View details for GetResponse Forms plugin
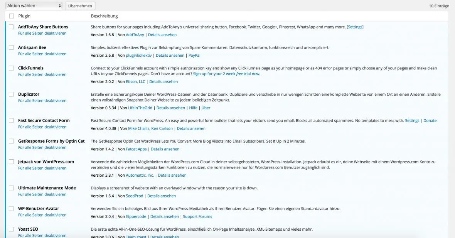Image resolution: width=455 pixels, height=238 pixels. coord(165,149)
